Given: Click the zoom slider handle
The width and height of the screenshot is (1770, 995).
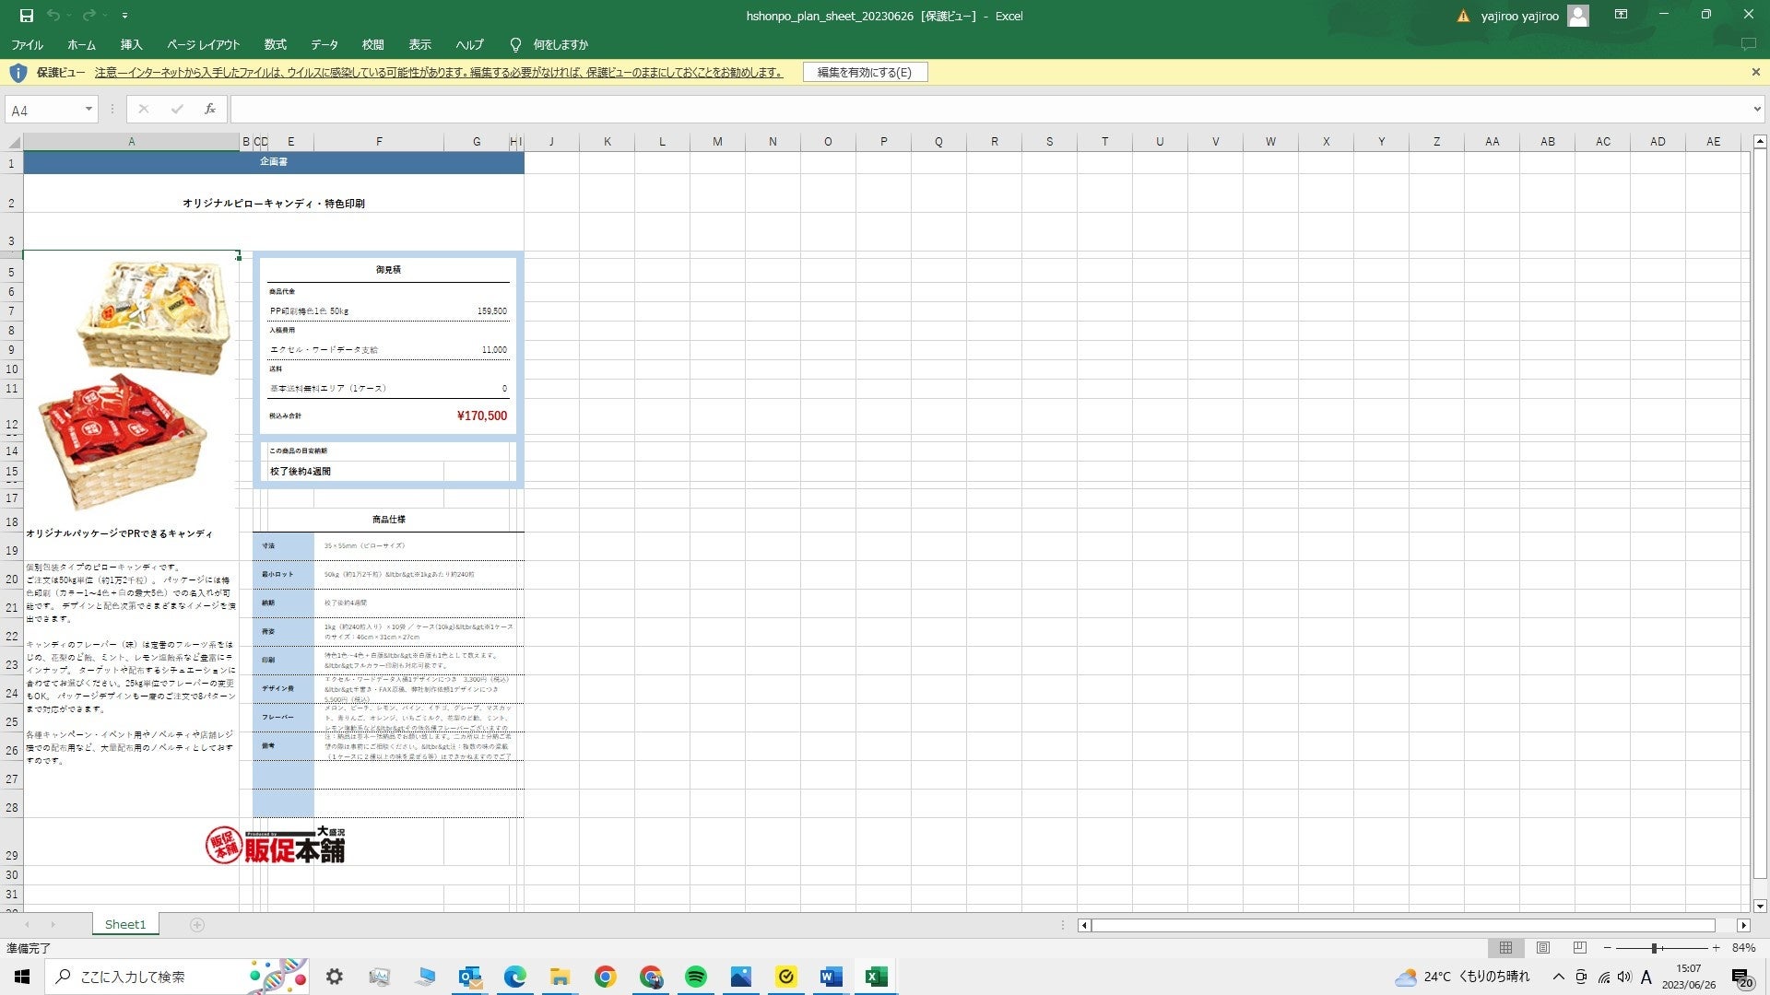Looking at the screenshot, I should (1655, 947).
